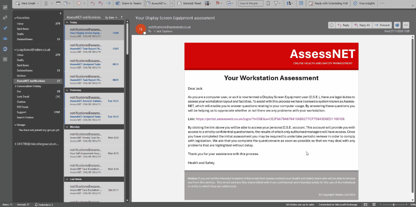The width and height of the screenshot is (416, 207).
Task: Open the ribbon More commands ellipsis
Action: (382, 3)
